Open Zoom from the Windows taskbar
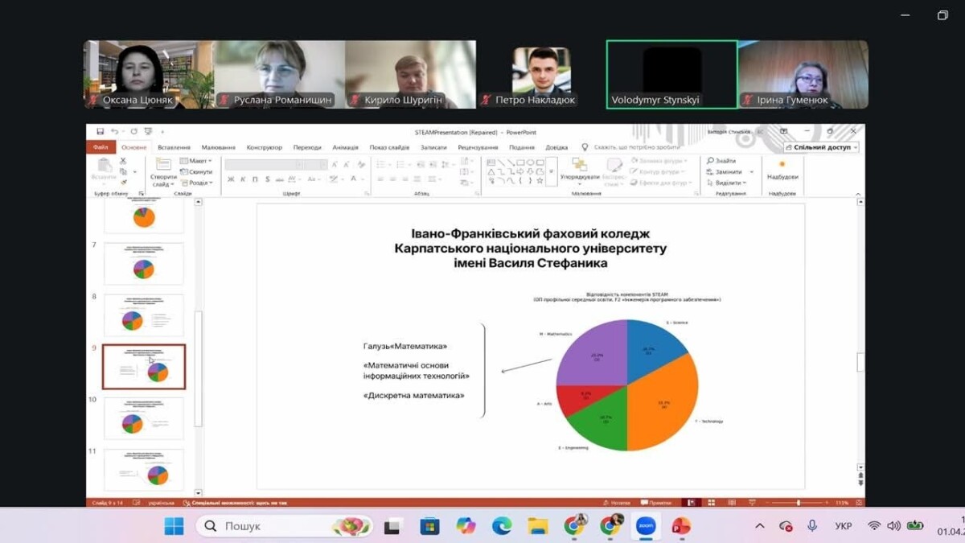Image resolution: width=965 pixels, height=543 pixels. coord(645,526)
